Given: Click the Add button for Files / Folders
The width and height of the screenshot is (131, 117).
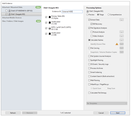Looking at the screenshot, I should pyautogui.click(x=39, y=21).
